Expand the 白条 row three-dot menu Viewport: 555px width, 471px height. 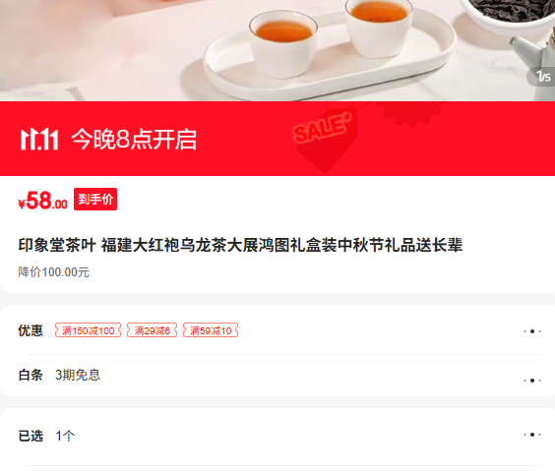click(532, 381)
